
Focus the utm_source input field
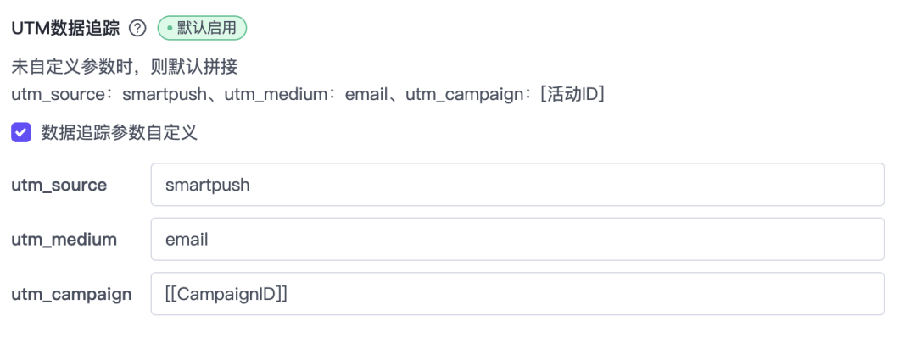(517, 185)
